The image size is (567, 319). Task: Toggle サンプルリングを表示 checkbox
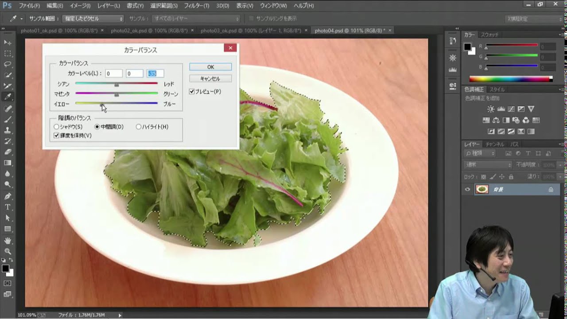click(x=251, y=19)
